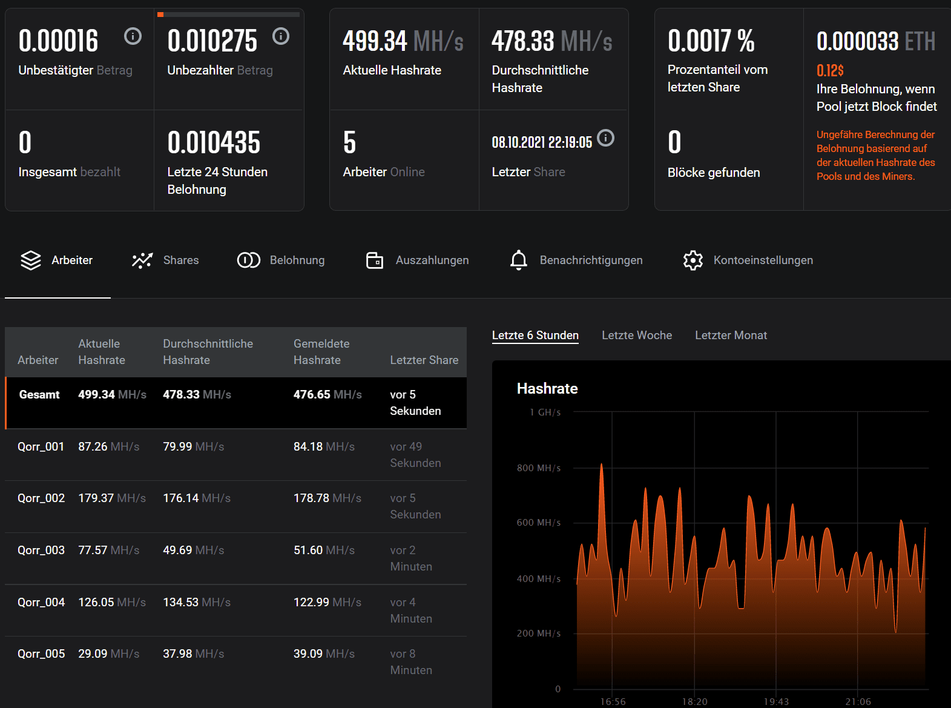
Task: Click the 0.010435 last 24 hours reward
Action: 214,143
